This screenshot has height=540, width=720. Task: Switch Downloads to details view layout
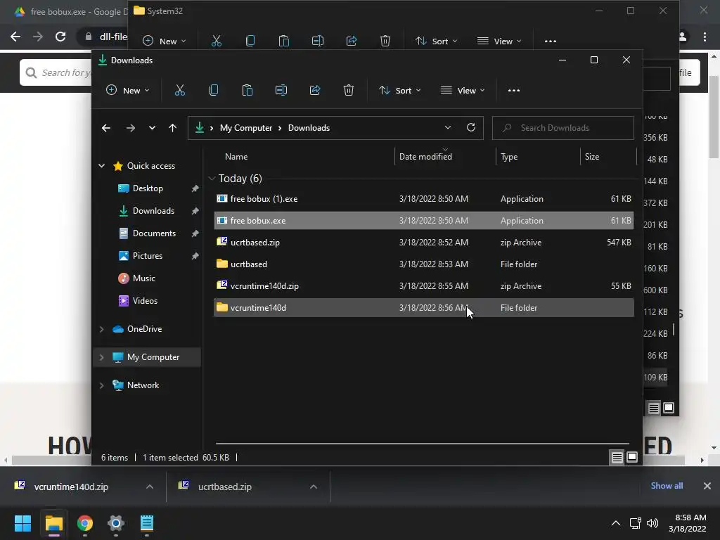[617, 457]
